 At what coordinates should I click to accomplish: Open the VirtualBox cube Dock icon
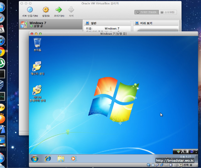click(2, 85)
